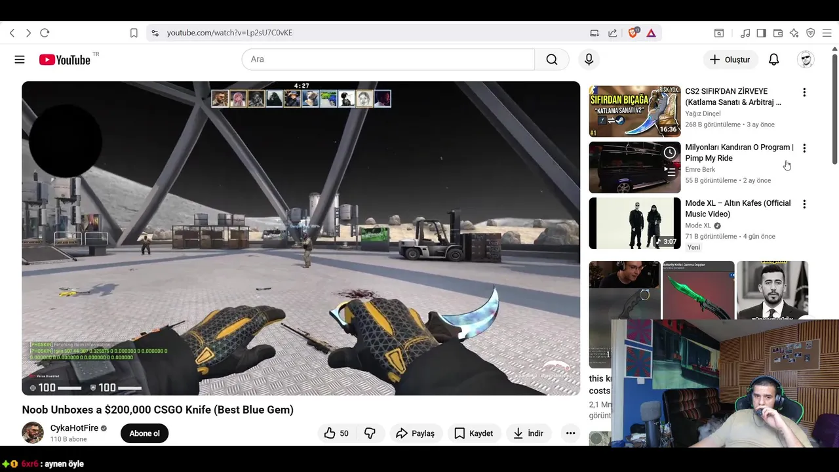Open the browser main hamburger menu
Image resolution: width=839 pixels, height=472 pixels.
[x=827, y=33]
